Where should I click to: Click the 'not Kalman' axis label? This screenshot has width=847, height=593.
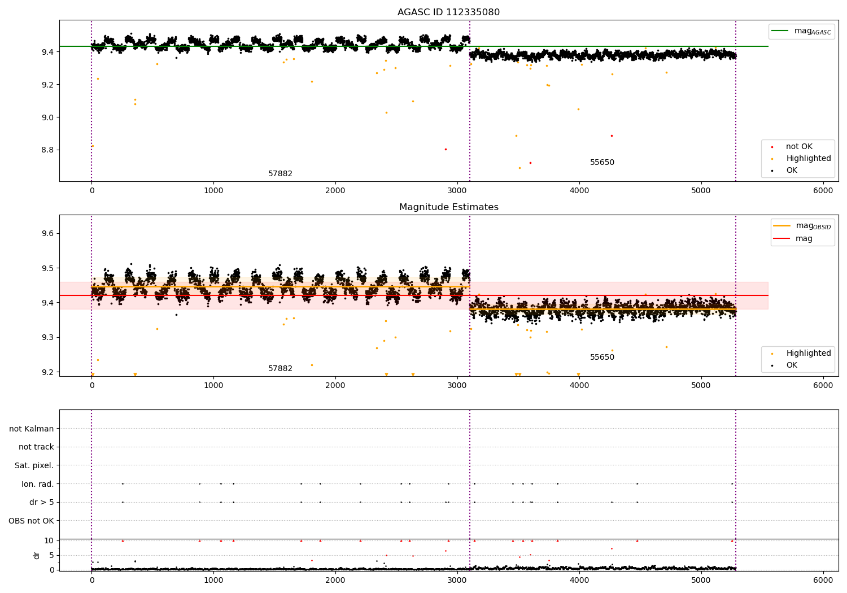pos(32,429)
